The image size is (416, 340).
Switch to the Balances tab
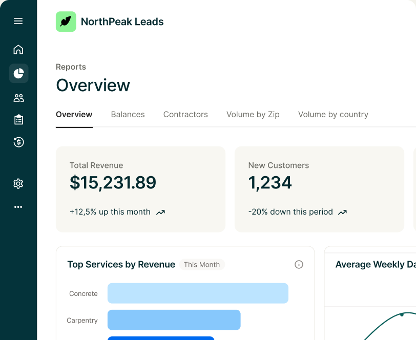(128, 114)
